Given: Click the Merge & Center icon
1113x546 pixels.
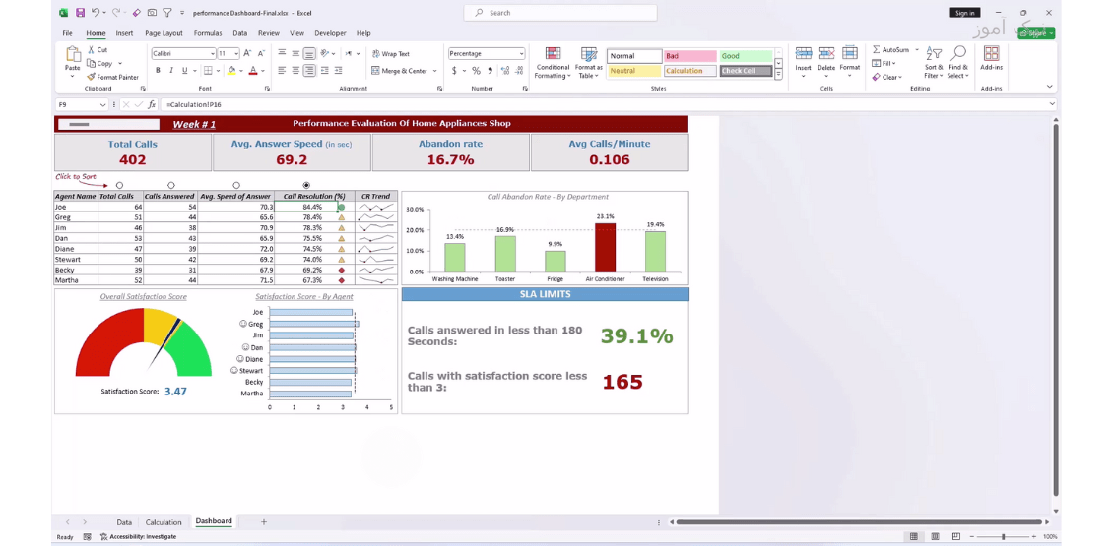Looking at the screenshot, I should pos(376,70).
